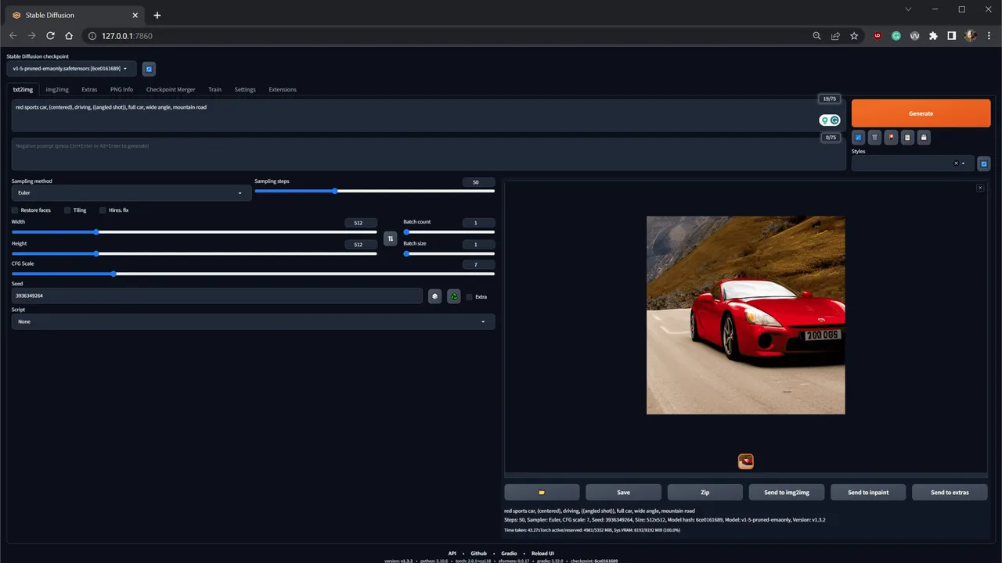Open the Extensions tab
The width and height of the screenshot is (1002, 563).
(x=283, y=89)
